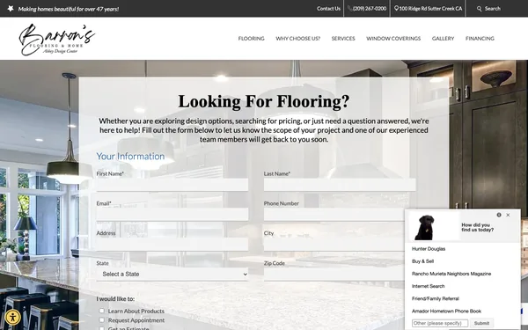Select Amador Hometown Phone Book option

(446, 312)
